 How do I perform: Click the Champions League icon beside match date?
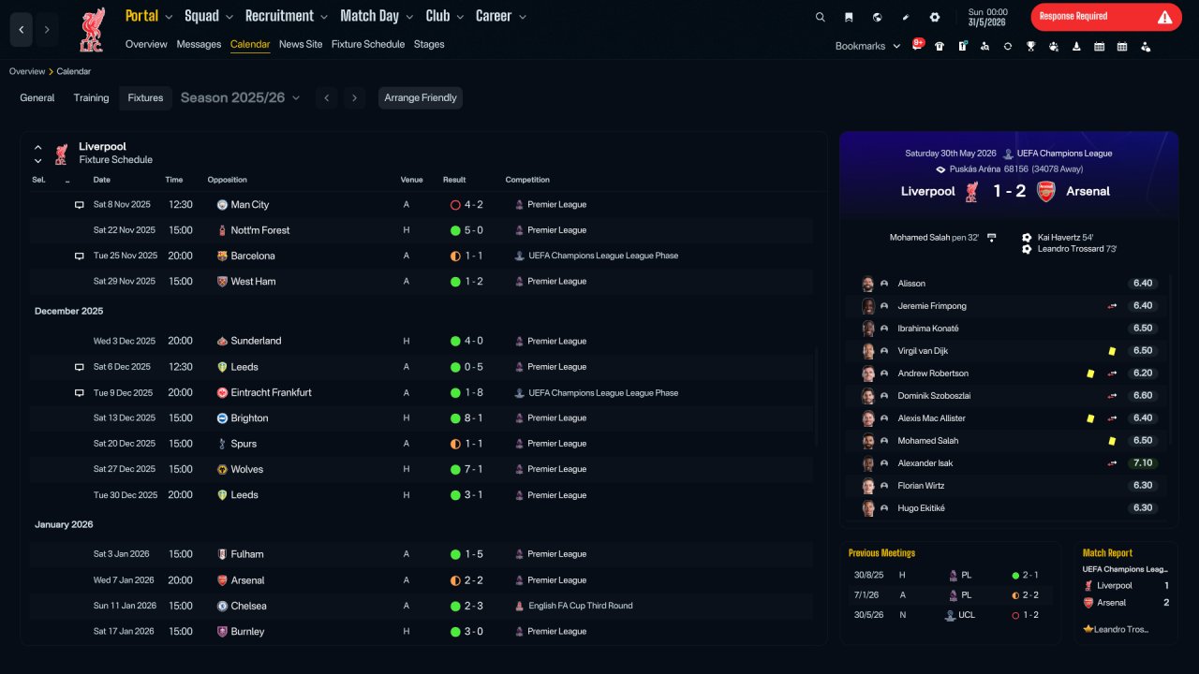tap(1008, 154)
